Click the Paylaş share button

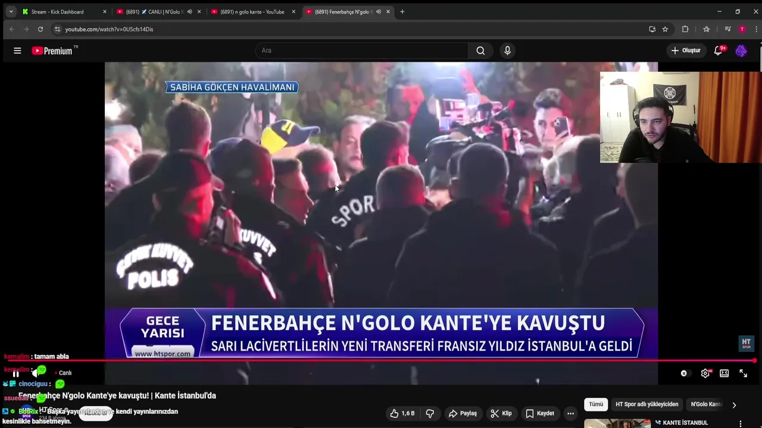click(x=463, y=413)
